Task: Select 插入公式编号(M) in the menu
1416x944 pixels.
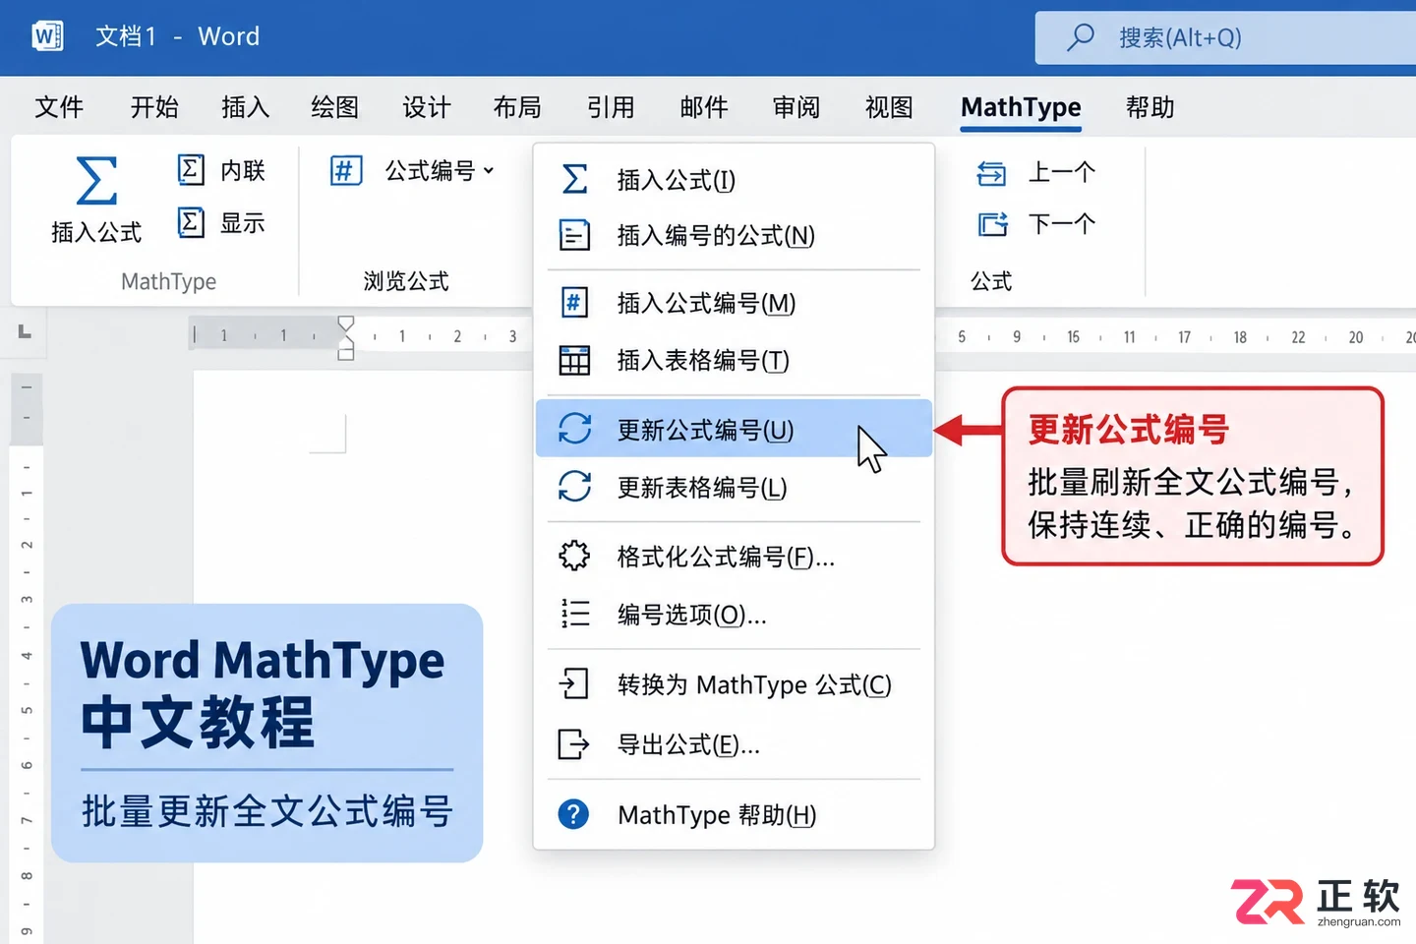Action: click(x=734, y=303)
